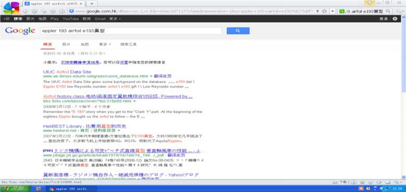Image resolution: width=406 pixels, height=192 pixels.
Task: Click the blue shield icon in address bar
Action: point(71,11)
